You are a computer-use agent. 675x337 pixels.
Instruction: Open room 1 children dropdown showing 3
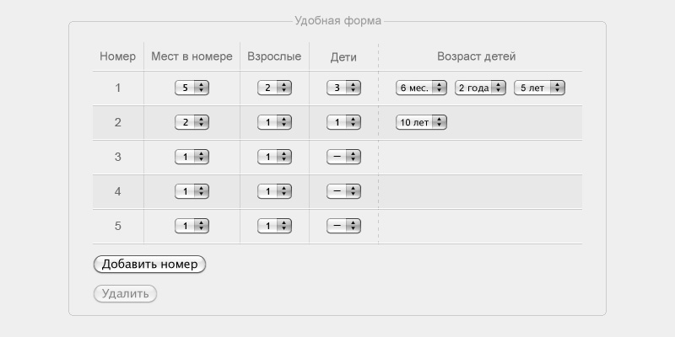coord(343,88)
